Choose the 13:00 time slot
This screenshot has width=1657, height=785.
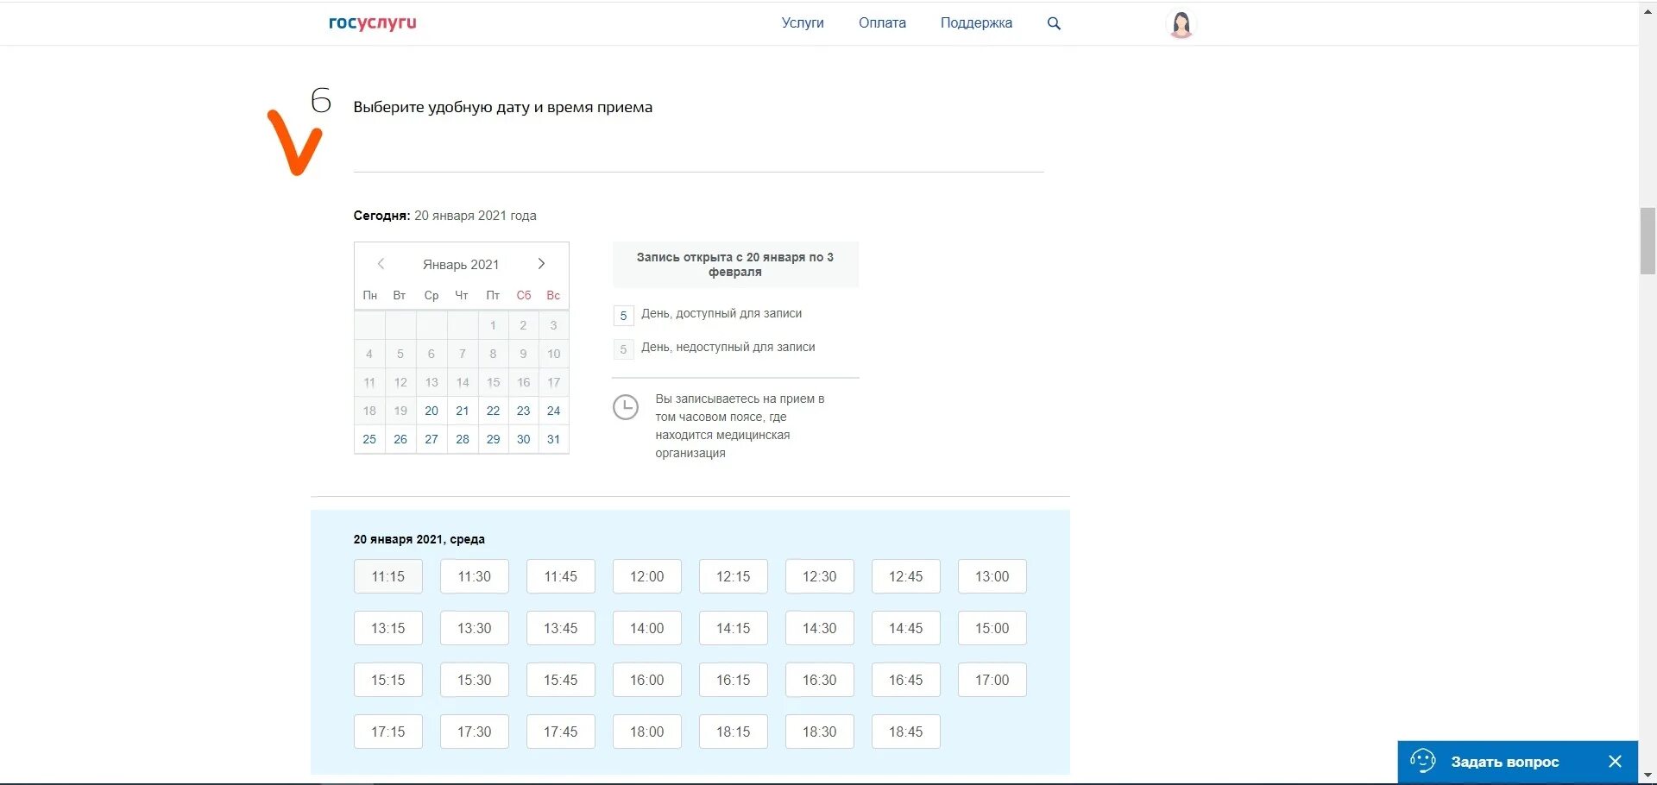tap(992, 576)
